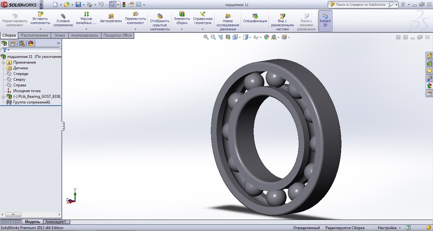This screenshot has width=433, height=231.
Task: Print the document with the printer icon
Action: click(89, 4)
